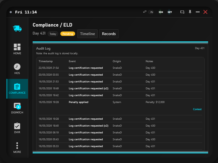
Task: Open DISPATCH with 4 notifications
Action: click(17, 108)
